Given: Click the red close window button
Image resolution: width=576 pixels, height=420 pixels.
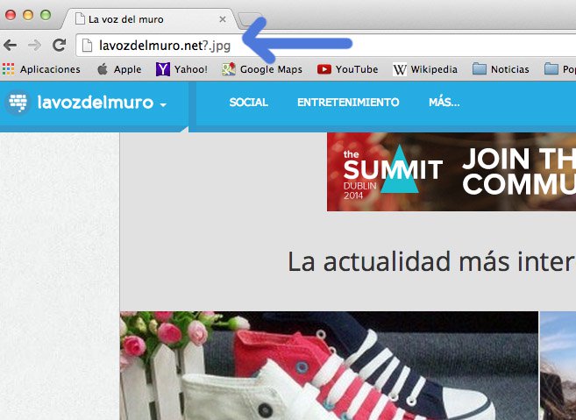Looking at the screenshot, I should 11,15.
